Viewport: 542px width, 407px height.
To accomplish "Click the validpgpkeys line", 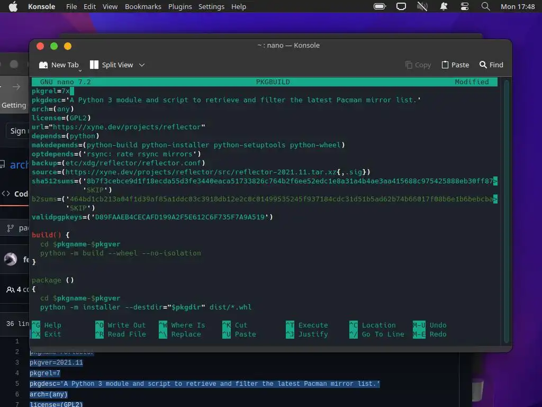I will click(152, 217).
